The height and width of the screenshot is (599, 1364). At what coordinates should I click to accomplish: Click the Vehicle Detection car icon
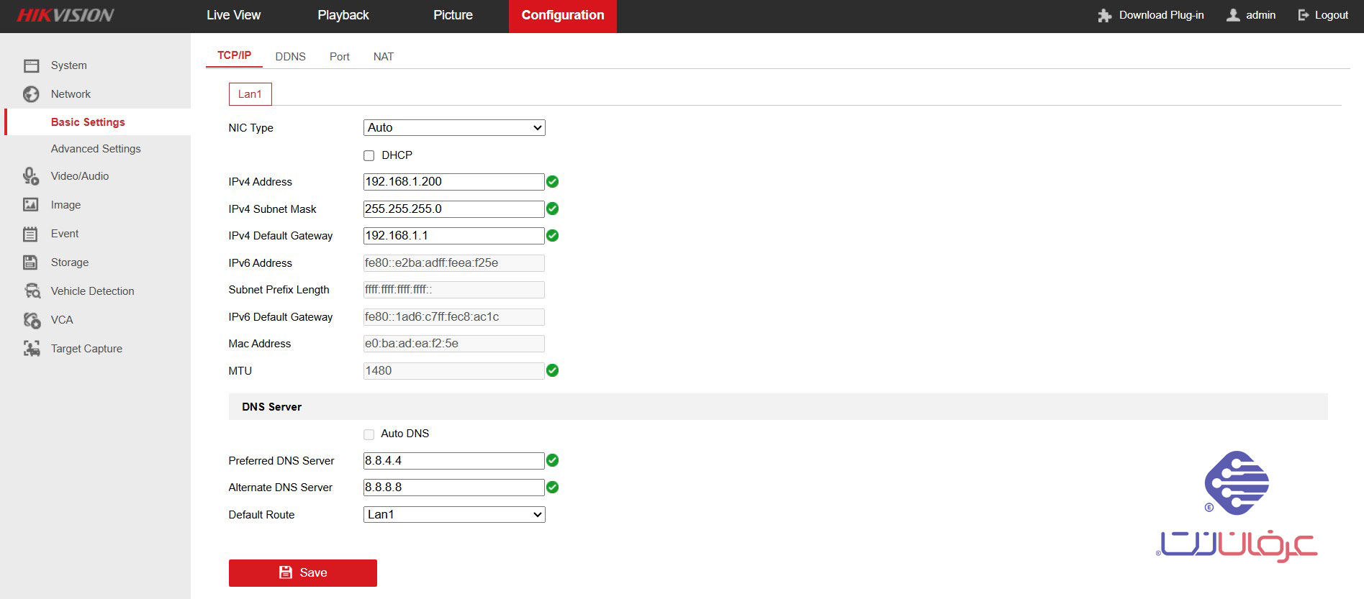[x=32, y=291]
